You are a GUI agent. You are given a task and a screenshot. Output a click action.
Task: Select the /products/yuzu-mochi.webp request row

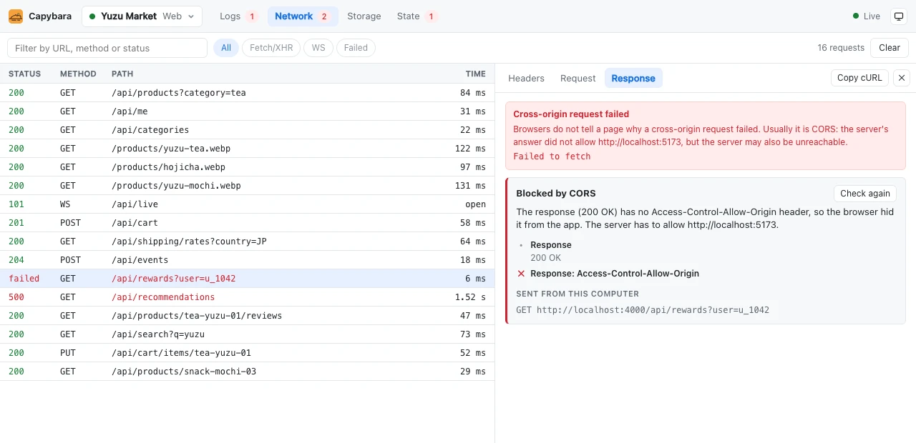[247, 186]
